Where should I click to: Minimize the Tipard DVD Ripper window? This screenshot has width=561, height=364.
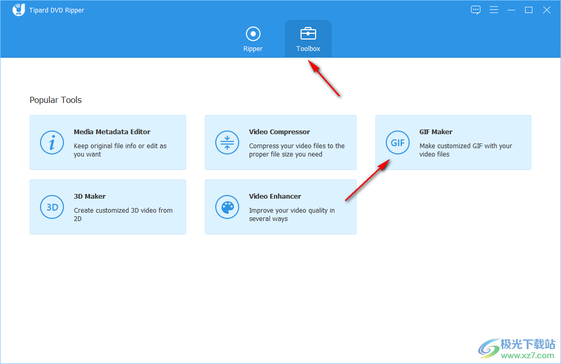point(511,10)
